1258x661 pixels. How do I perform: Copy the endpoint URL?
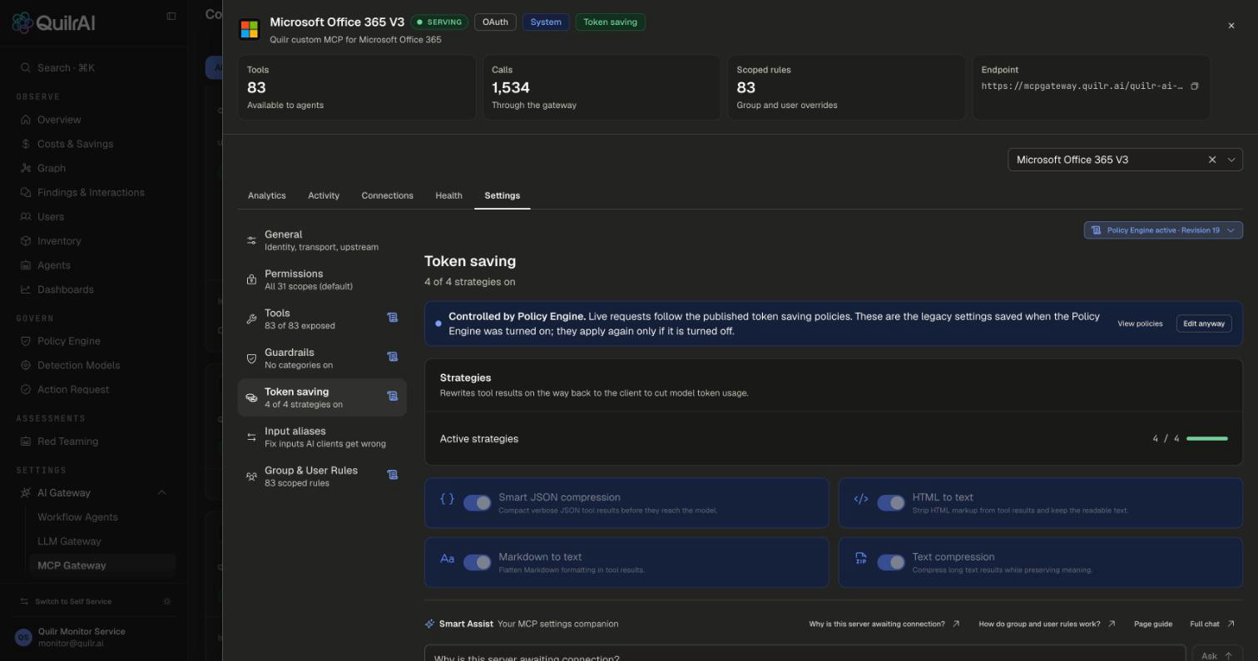1194,86
